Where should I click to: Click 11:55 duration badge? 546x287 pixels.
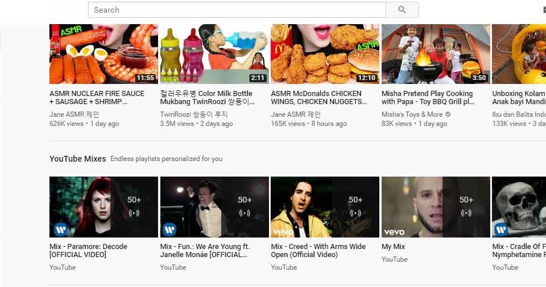[145, 78]
